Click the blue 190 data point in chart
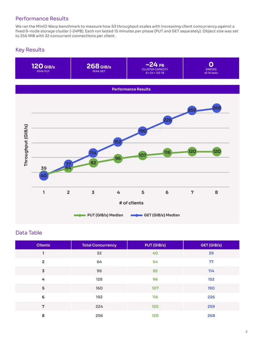 142,131
